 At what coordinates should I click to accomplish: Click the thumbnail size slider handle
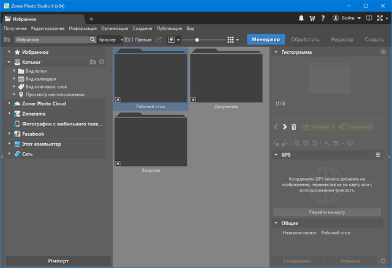197,40
